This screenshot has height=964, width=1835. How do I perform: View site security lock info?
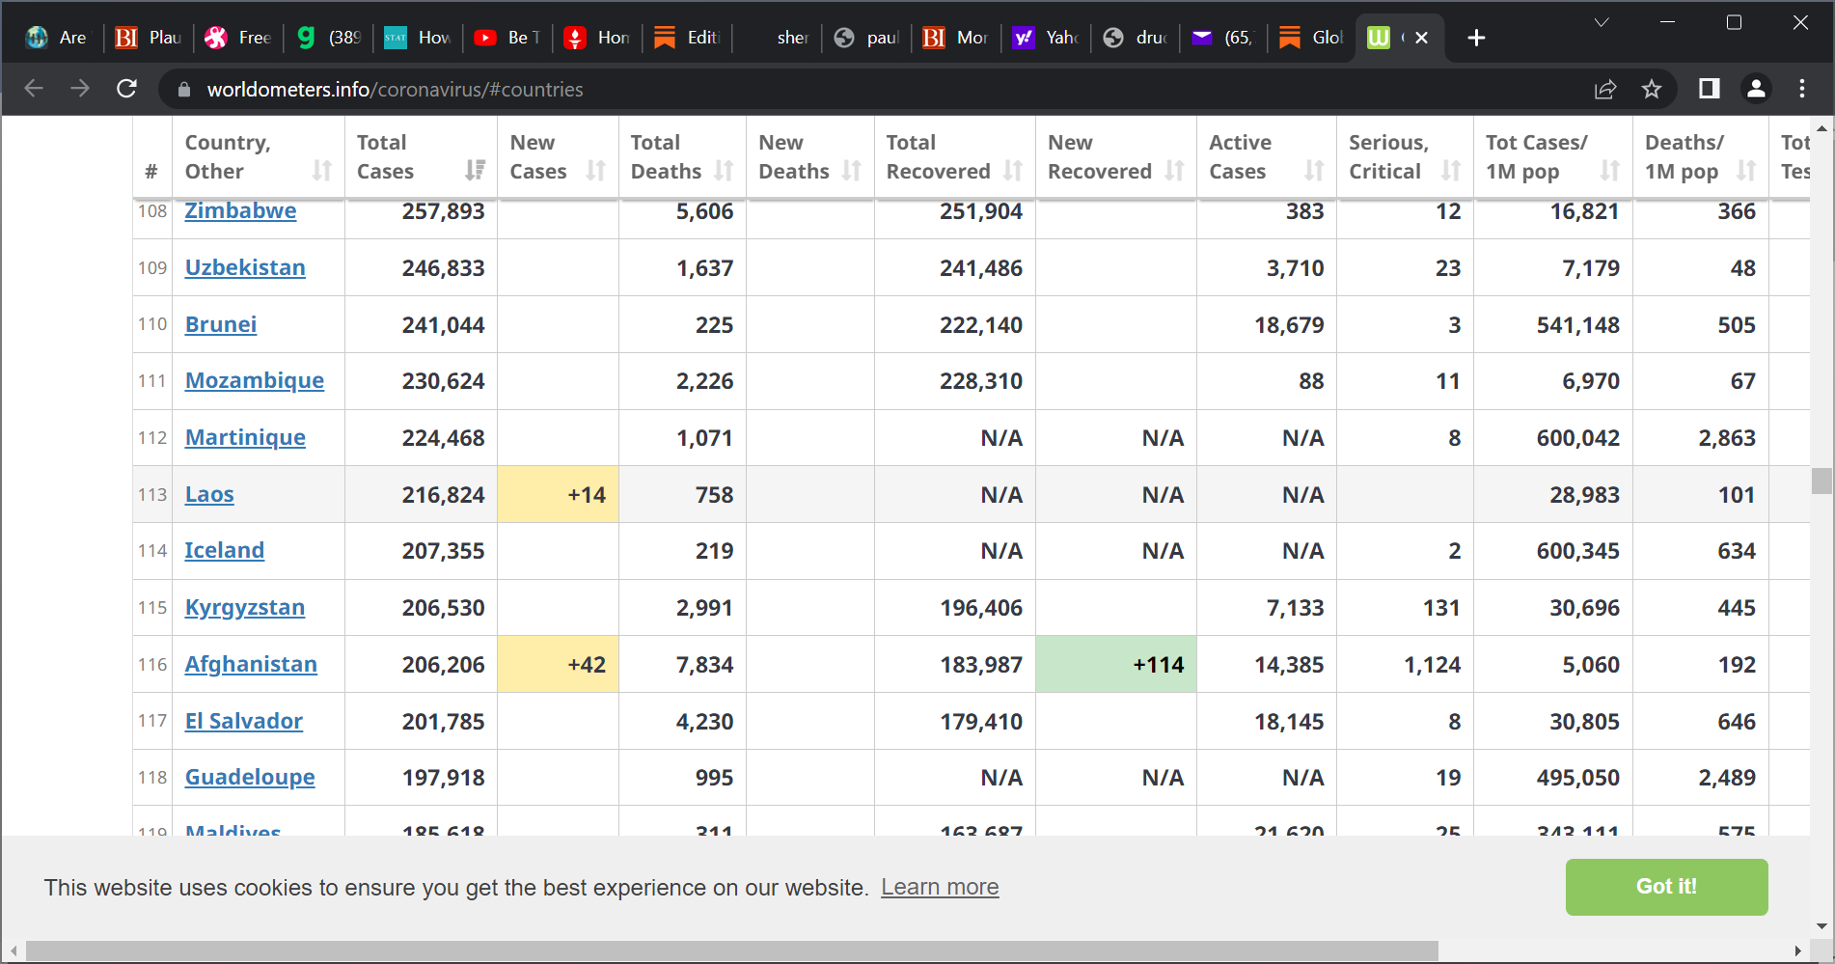point(184,90)
